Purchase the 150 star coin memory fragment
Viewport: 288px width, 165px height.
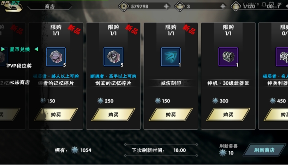(x=56, y=115)
